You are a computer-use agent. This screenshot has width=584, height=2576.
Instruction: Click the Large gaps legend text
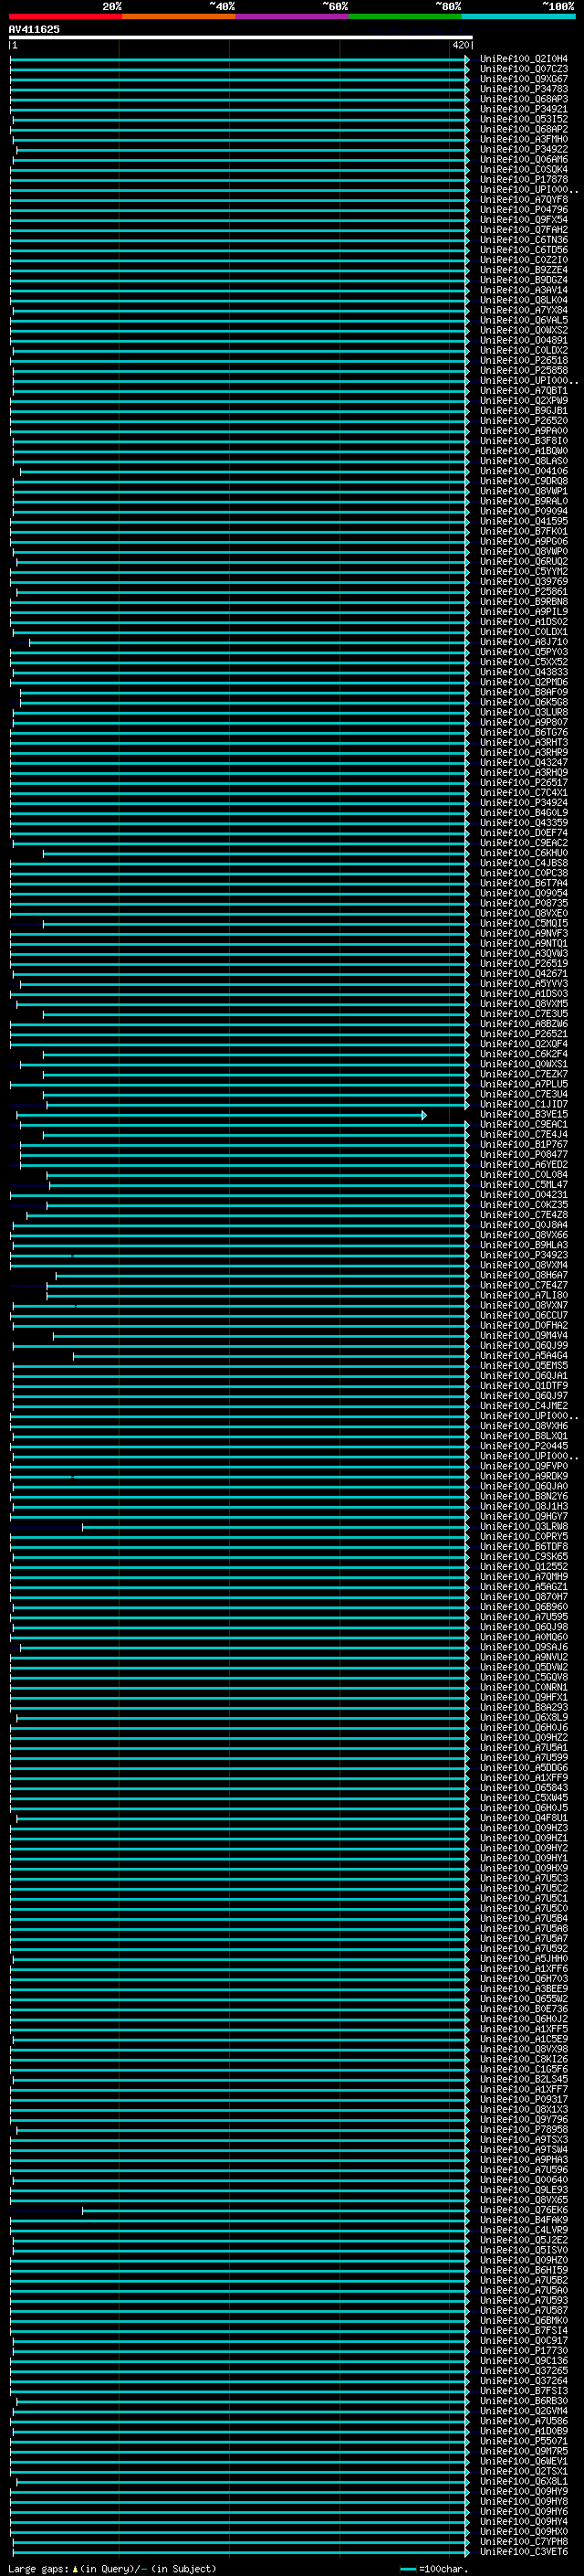pyautogui.click(x=38, y=2568)
